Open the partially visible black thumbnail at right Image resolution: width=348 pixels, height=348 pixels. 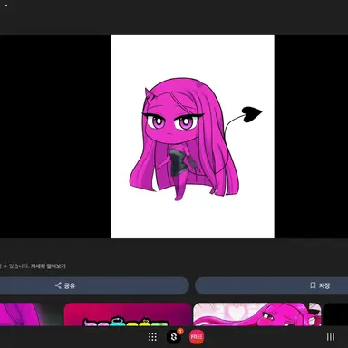pyautogui.click(x=335, y=314)
